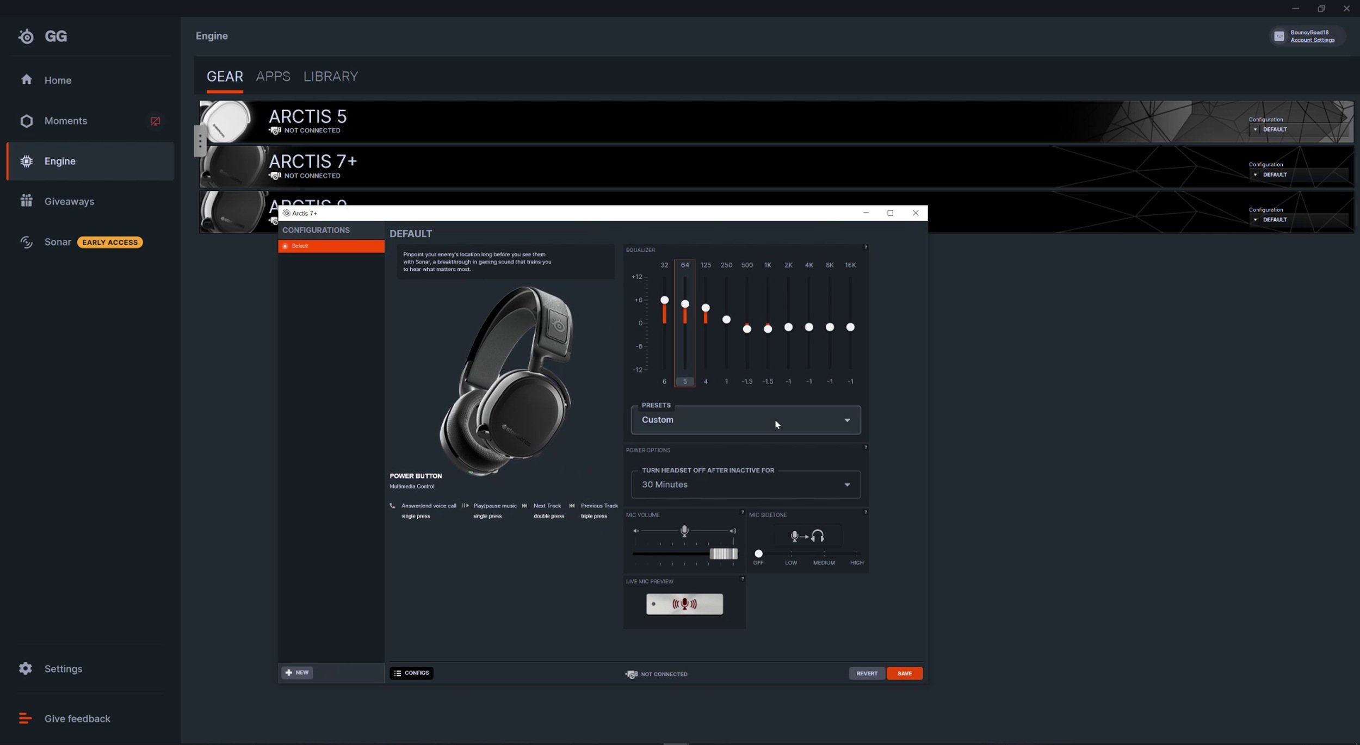Open the 30 Minutes inactivity dropdown

(x=745, y=485)
